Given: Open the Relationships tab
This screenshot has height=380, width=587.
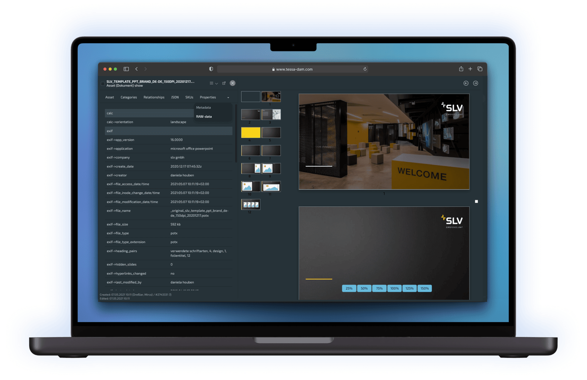Looking at the screenshot, I should [154, 97].
